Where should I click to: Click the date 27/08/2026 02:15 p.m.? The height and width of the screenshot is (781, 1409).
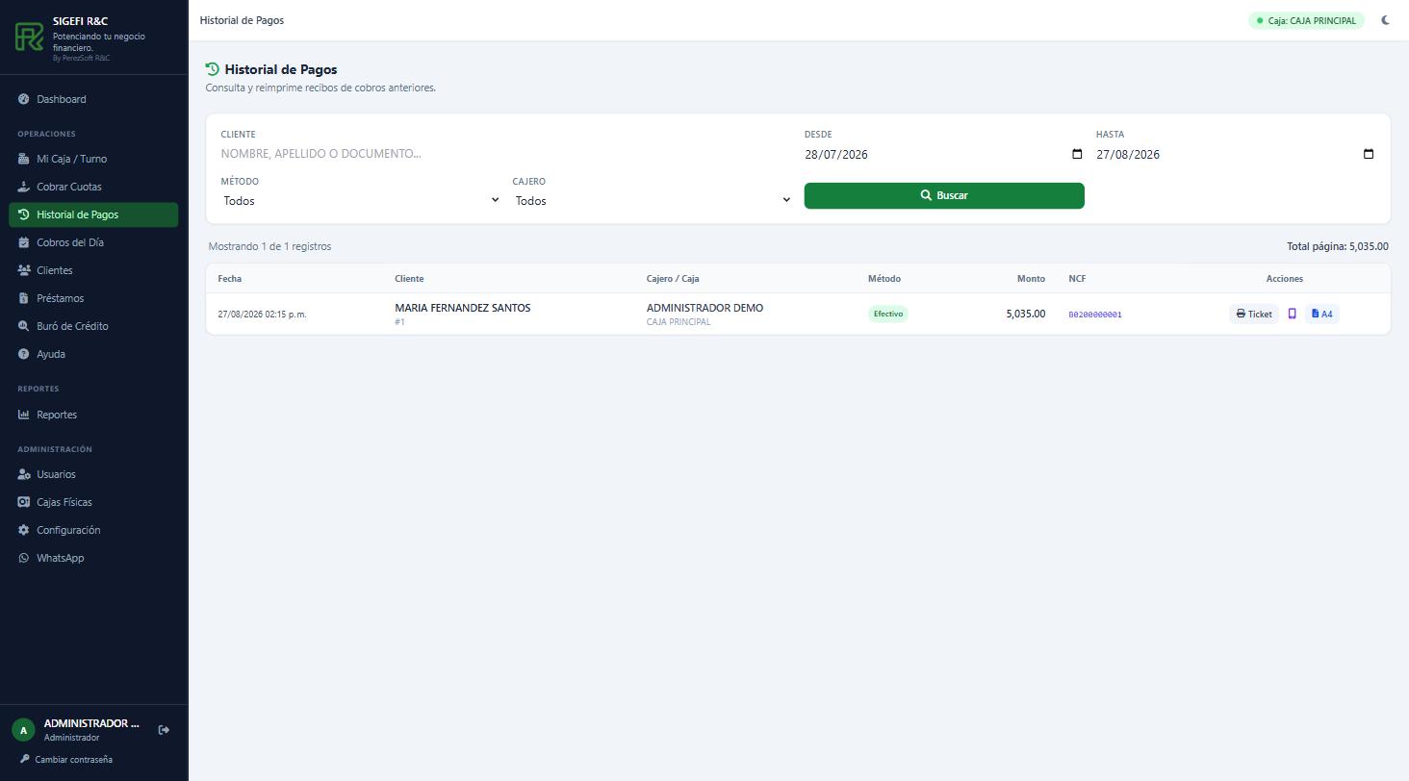[262, 315]
